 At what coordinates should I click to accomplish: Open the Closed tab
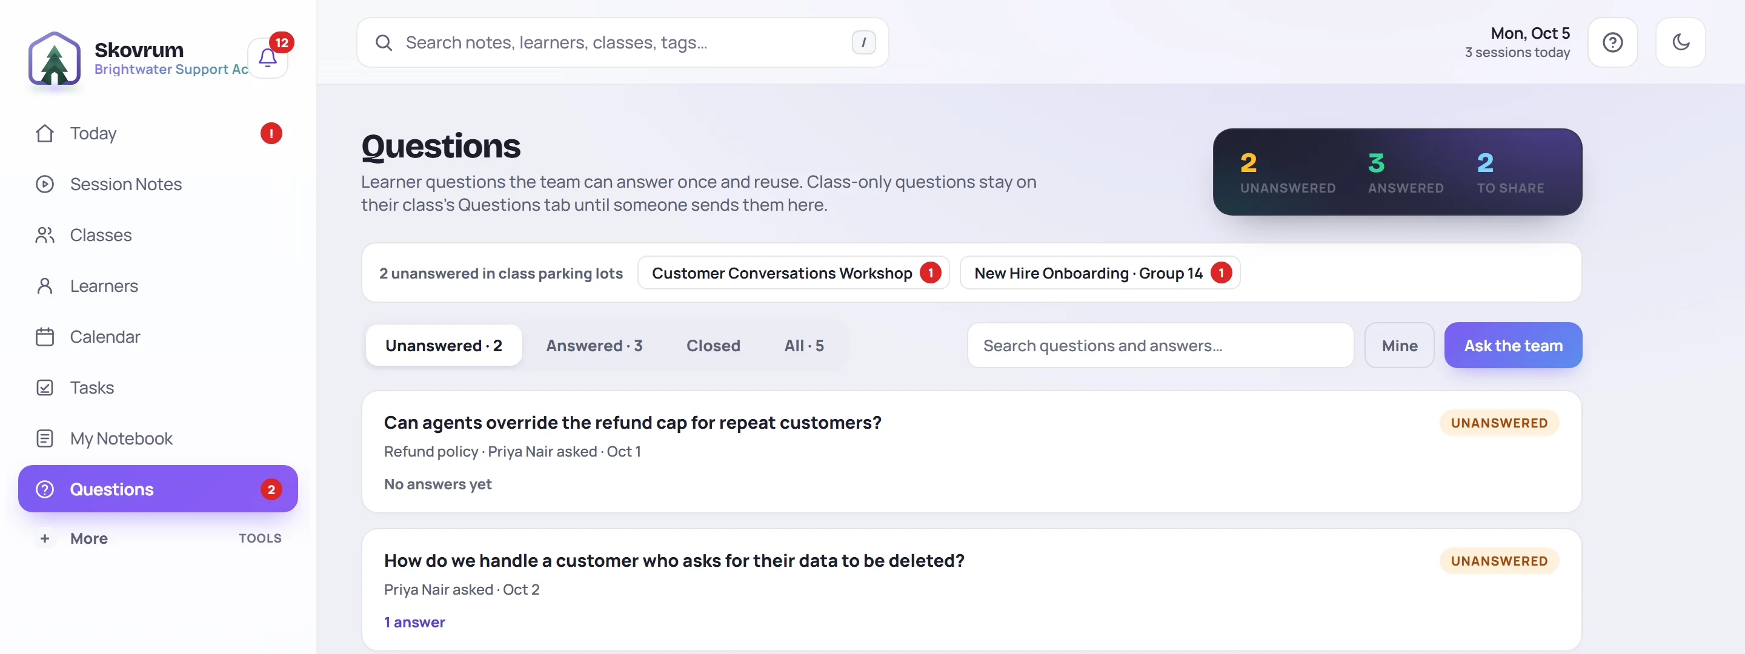pos(713,345)
